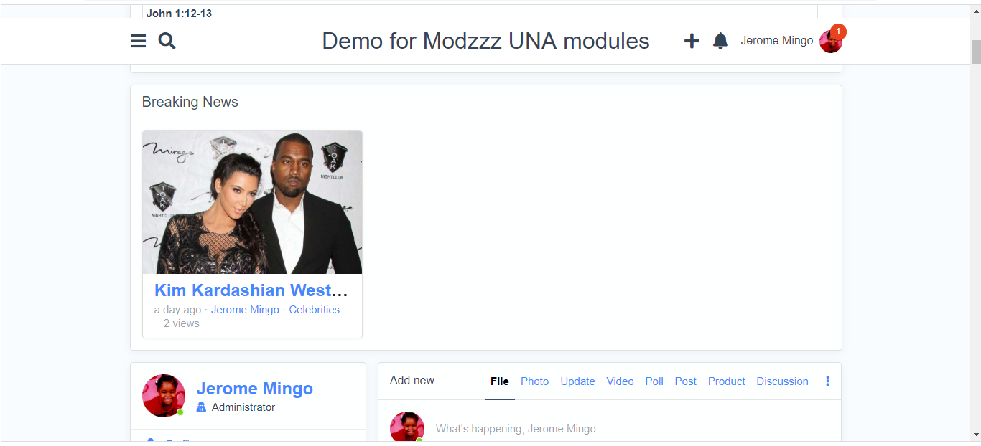Open the Jerome Mingo account menu
The image size is (981, 446).
point(776,41)
